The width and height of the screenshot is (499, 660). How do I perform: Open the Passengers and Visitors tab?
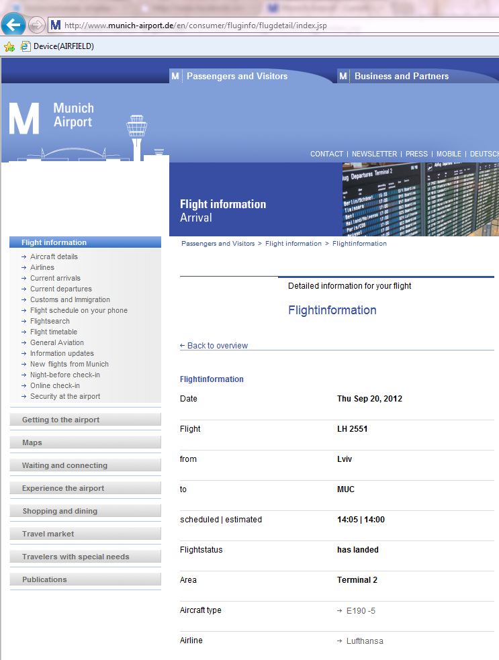(236, 76)
